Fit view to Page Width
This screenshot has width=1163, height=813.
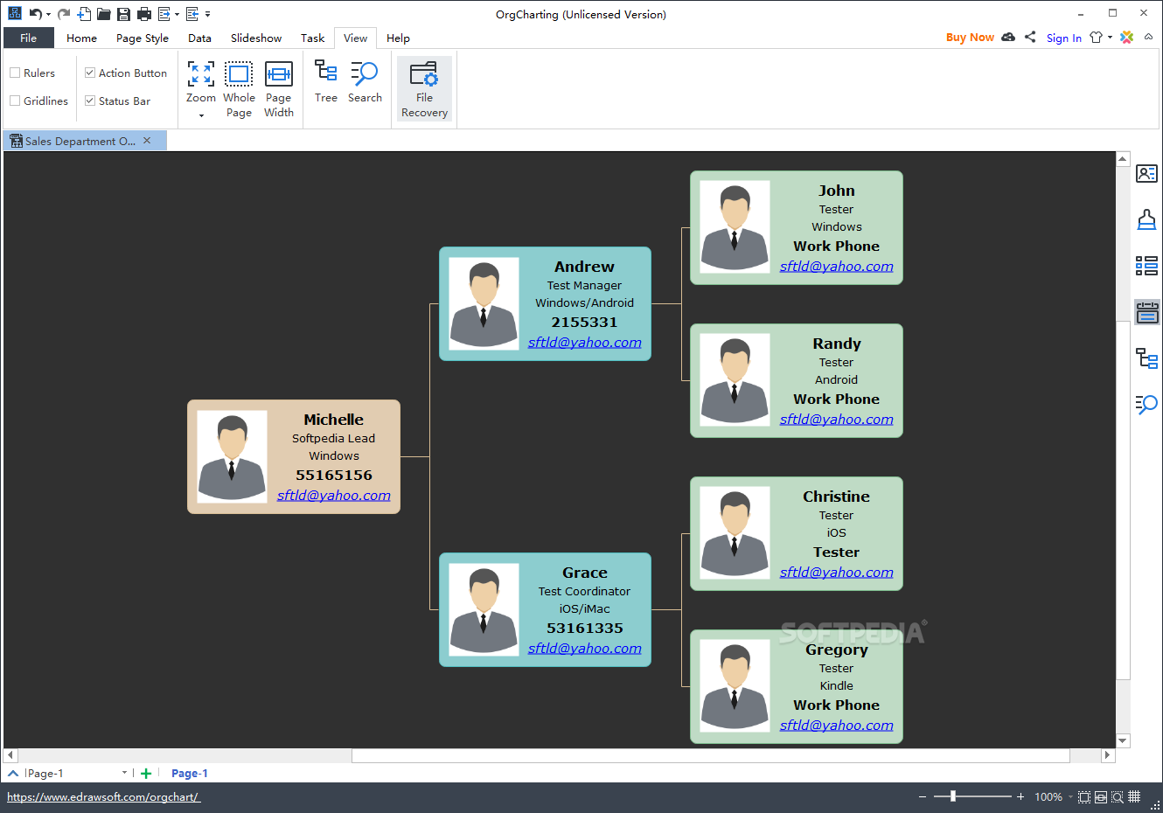pos(279,89)
